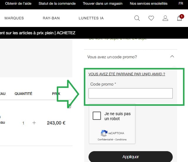The height and width of the screenshot is (162, 188).
Task: Click in the "Code promo" text field
Action: click(130, 93)
